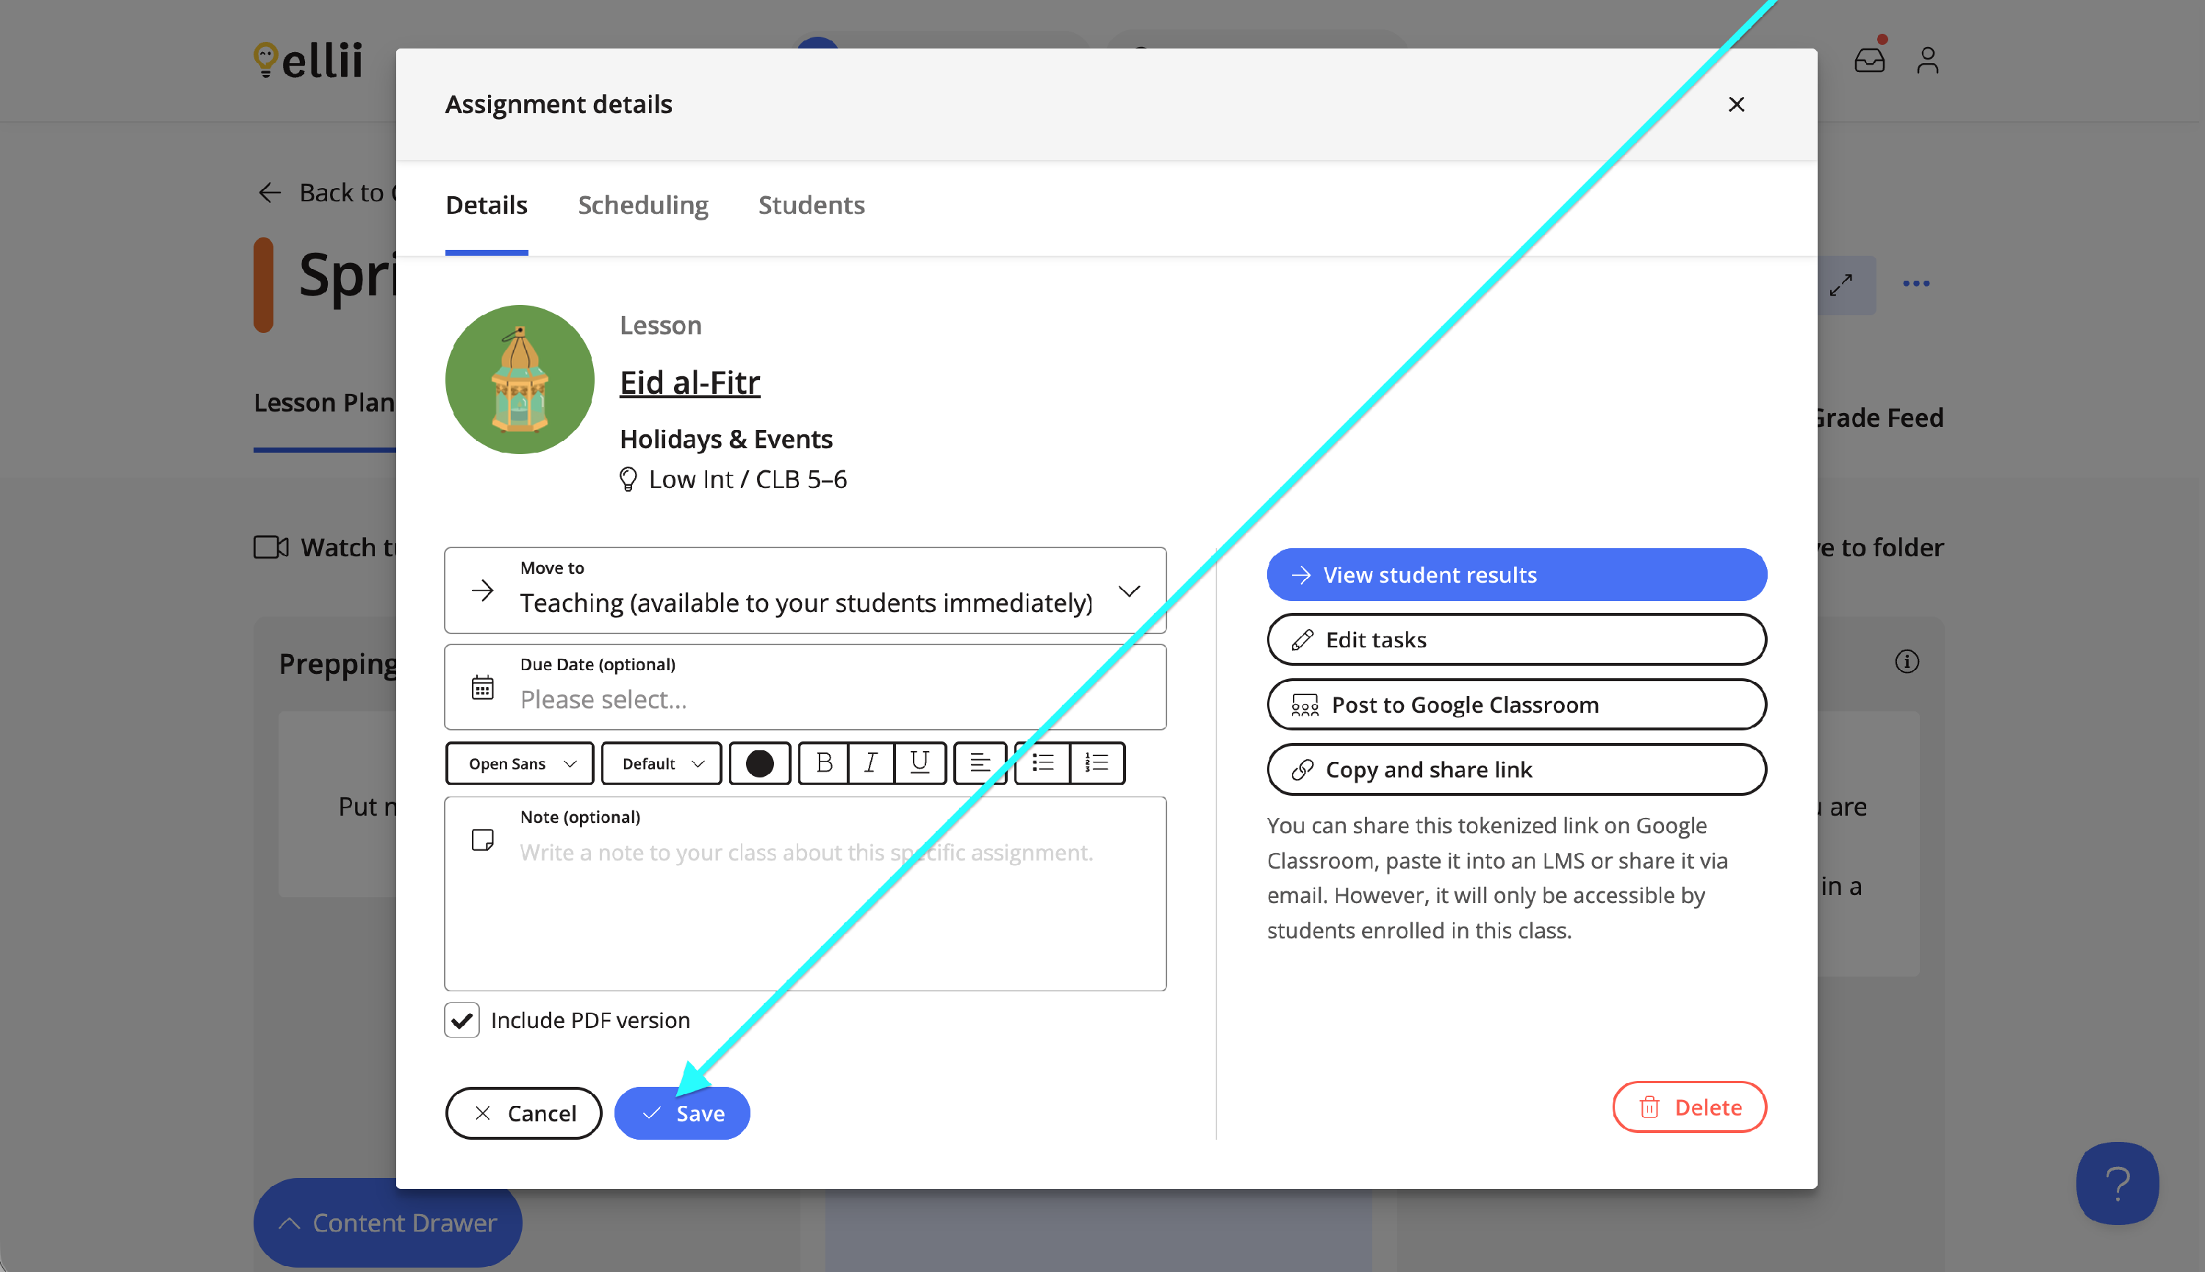Switch to the Students tab
2205x1272 pixels.
pos(811,205)
